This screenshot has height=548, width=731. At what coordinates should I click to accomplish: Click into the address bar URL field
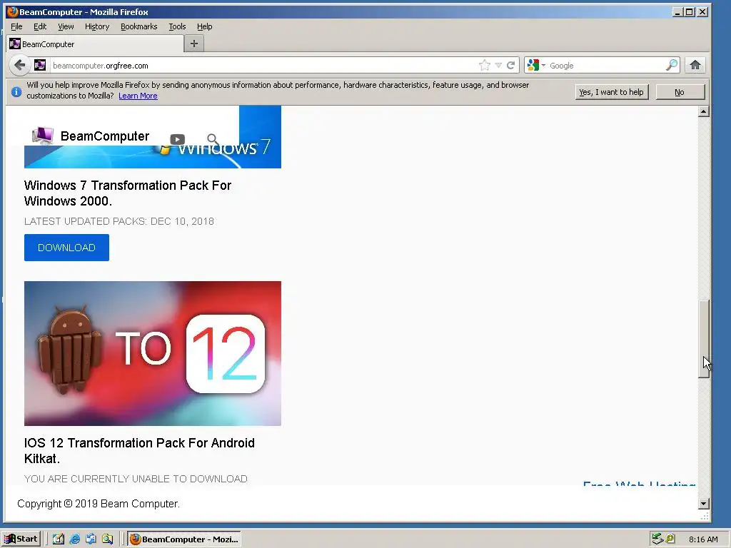(263, 65)
